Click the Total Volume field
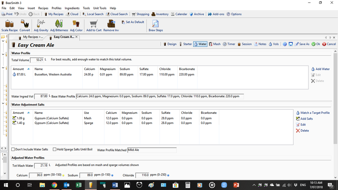The width and height of the screenshot is (338, 190). [x=37, y=60]
